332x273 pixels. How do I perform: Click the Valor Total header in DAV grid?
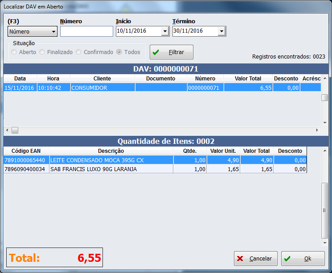(248, 79)
